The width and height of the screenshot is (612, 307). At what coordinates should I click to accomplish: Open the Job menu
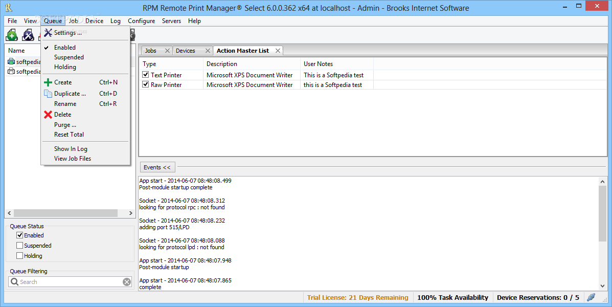(74, 21)
